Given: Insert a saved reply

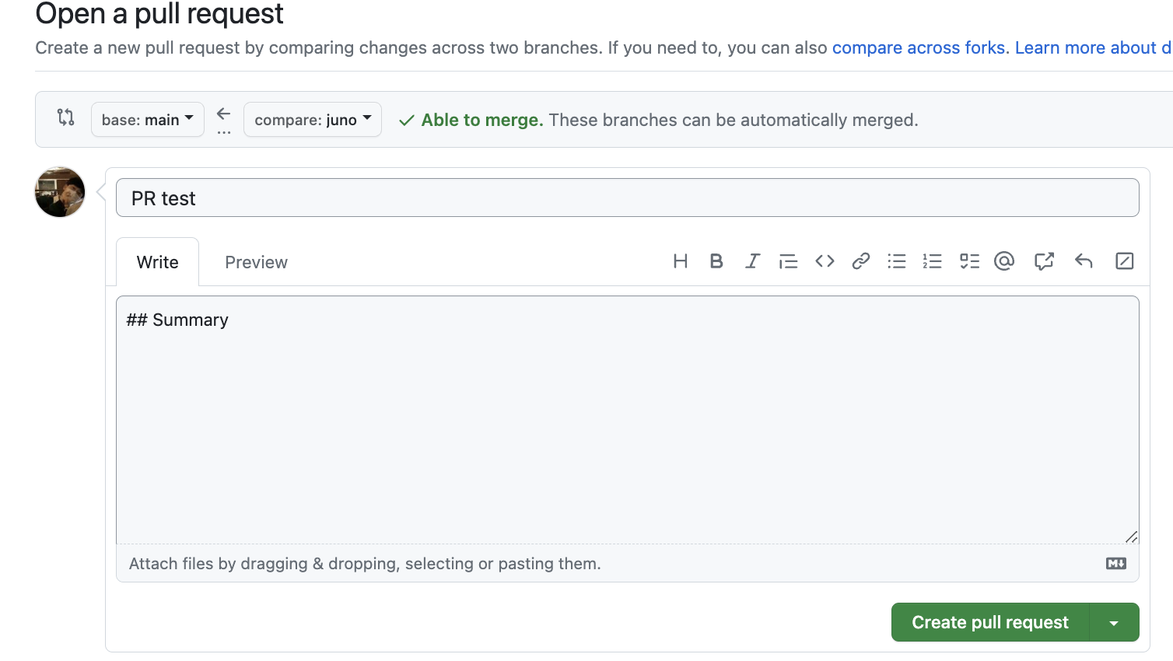Looking at the screenshot, I should (x=1084, y=261).
